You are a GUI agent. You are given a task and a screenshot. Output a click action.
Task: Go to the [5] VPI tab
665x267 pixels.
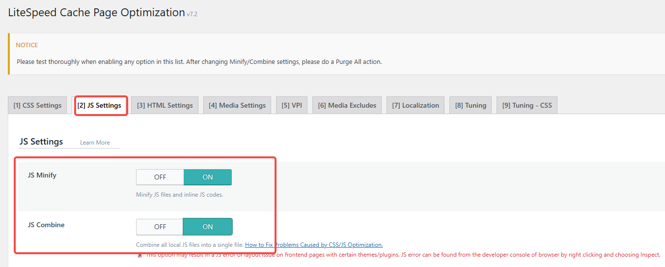292,105
